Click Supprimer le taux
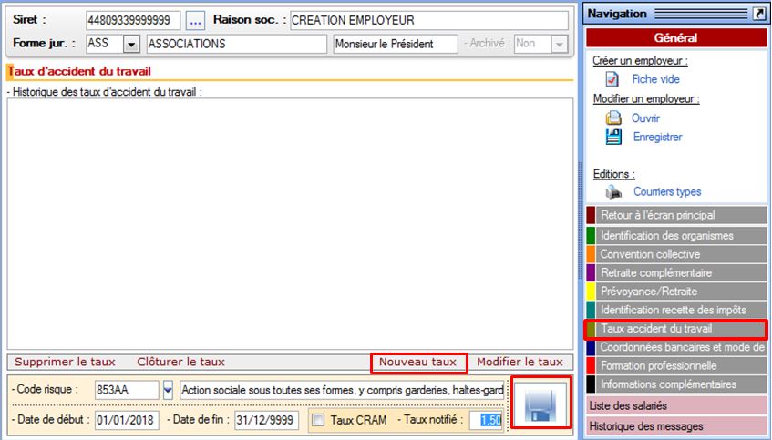 [x=65, y=363]
